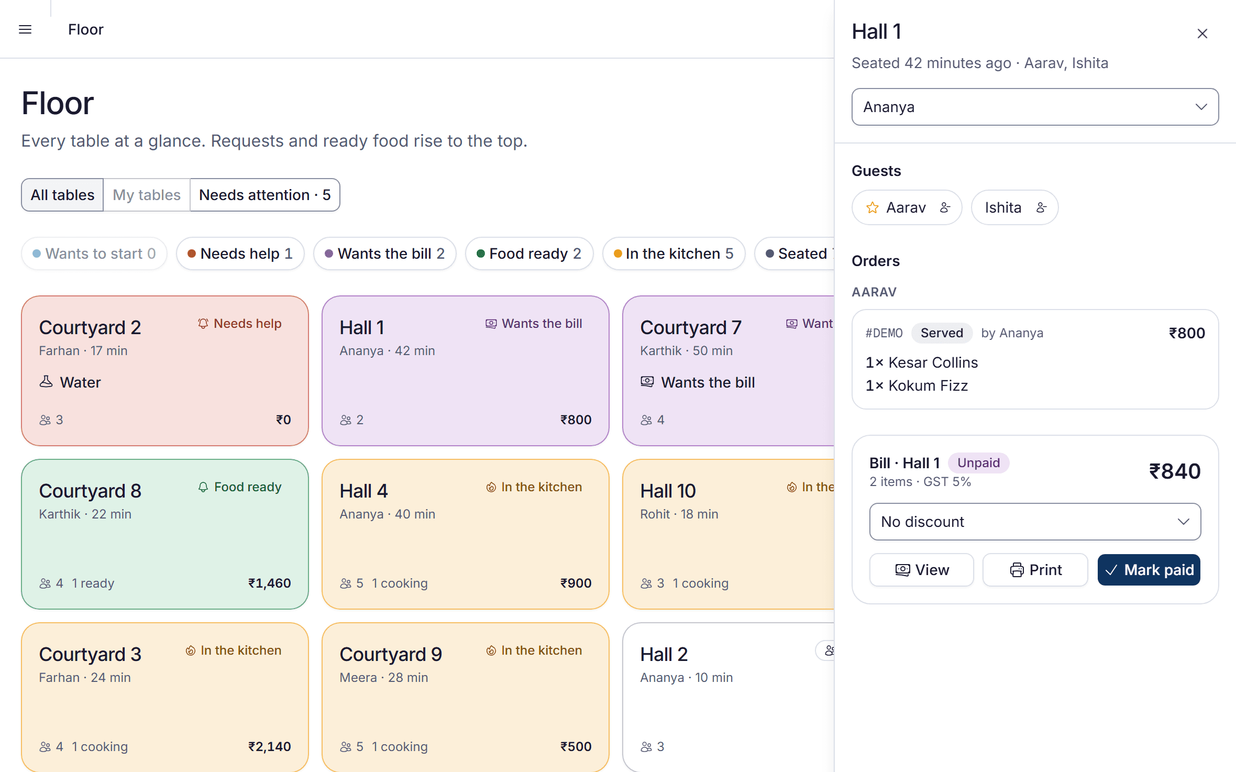Image resolution: width=1236 pixels, height=772 pixels.
Task: Click the person icon on Aarav's guest chip
Action: tap(945, 207)
